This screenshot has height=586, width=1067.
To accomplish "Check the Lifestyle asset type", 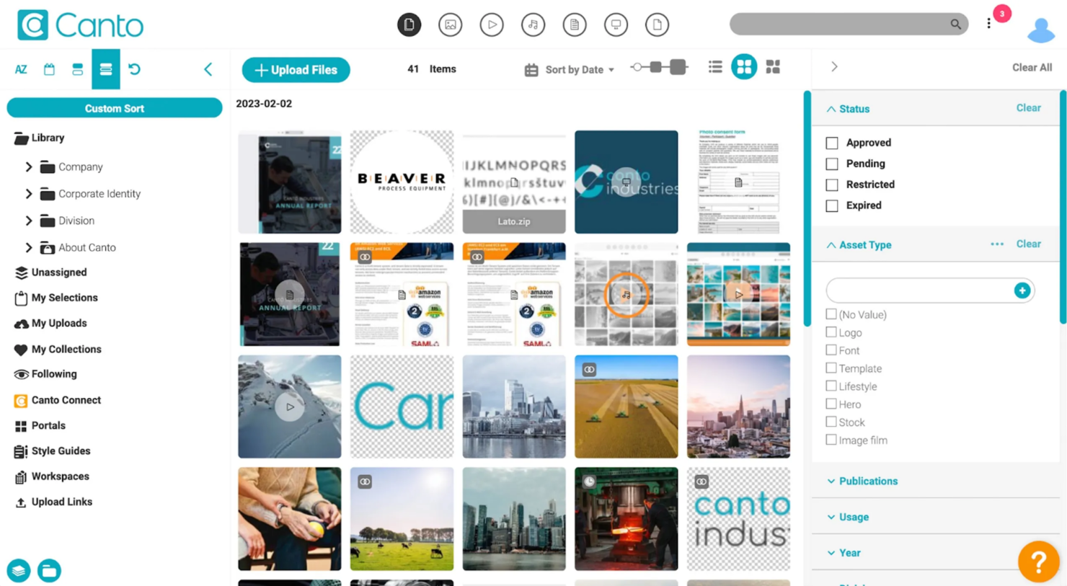I will pos(831,386).
